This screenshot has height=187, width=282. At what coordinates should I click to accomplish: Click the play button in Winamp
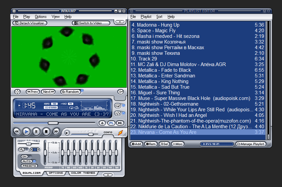(27, 132)
